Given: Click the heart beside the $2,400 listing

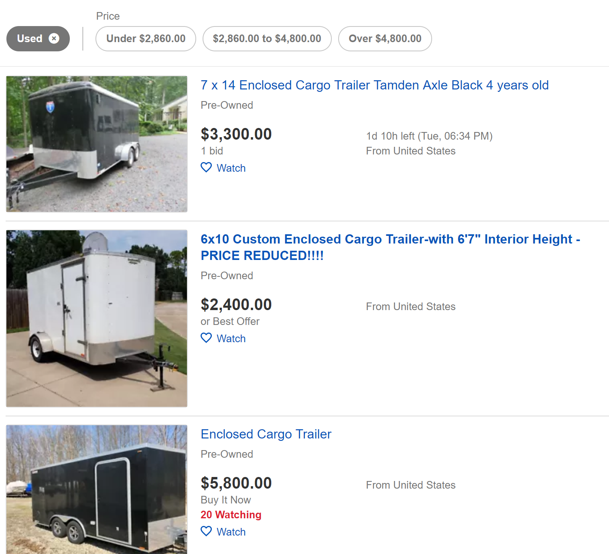Looking at the screenshot, I should click(x=206, y=338).
